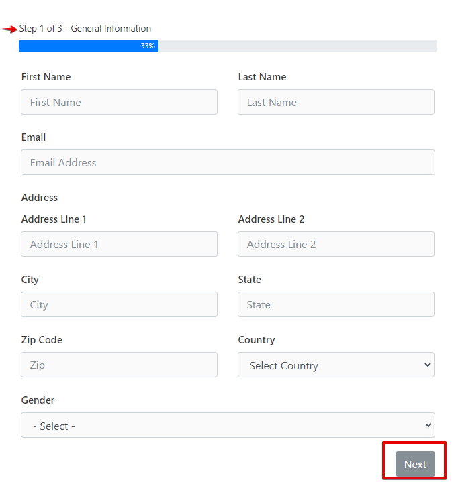Screen dimensions: 456x482
Task: Click into the Last Name field
Action: (336, 102)
